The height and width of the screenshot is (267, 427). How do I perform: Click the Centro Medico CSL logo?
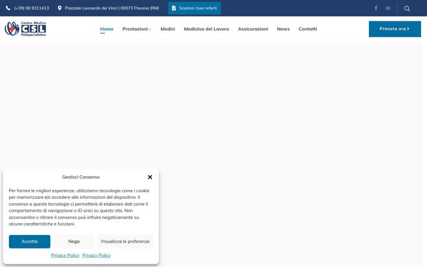(26, 29)
